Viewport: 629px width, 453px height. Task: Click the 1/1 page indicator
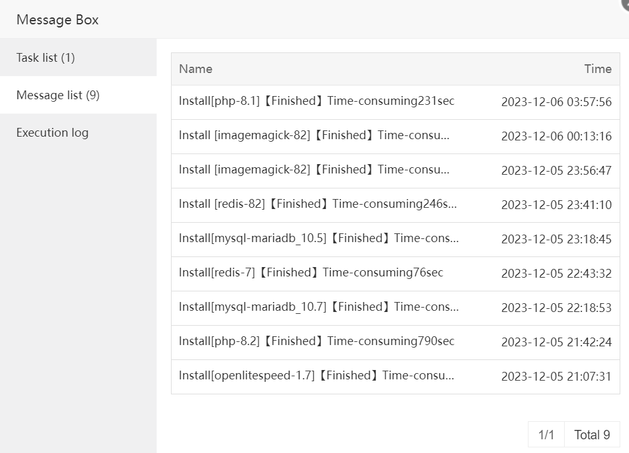click(546, 435)
